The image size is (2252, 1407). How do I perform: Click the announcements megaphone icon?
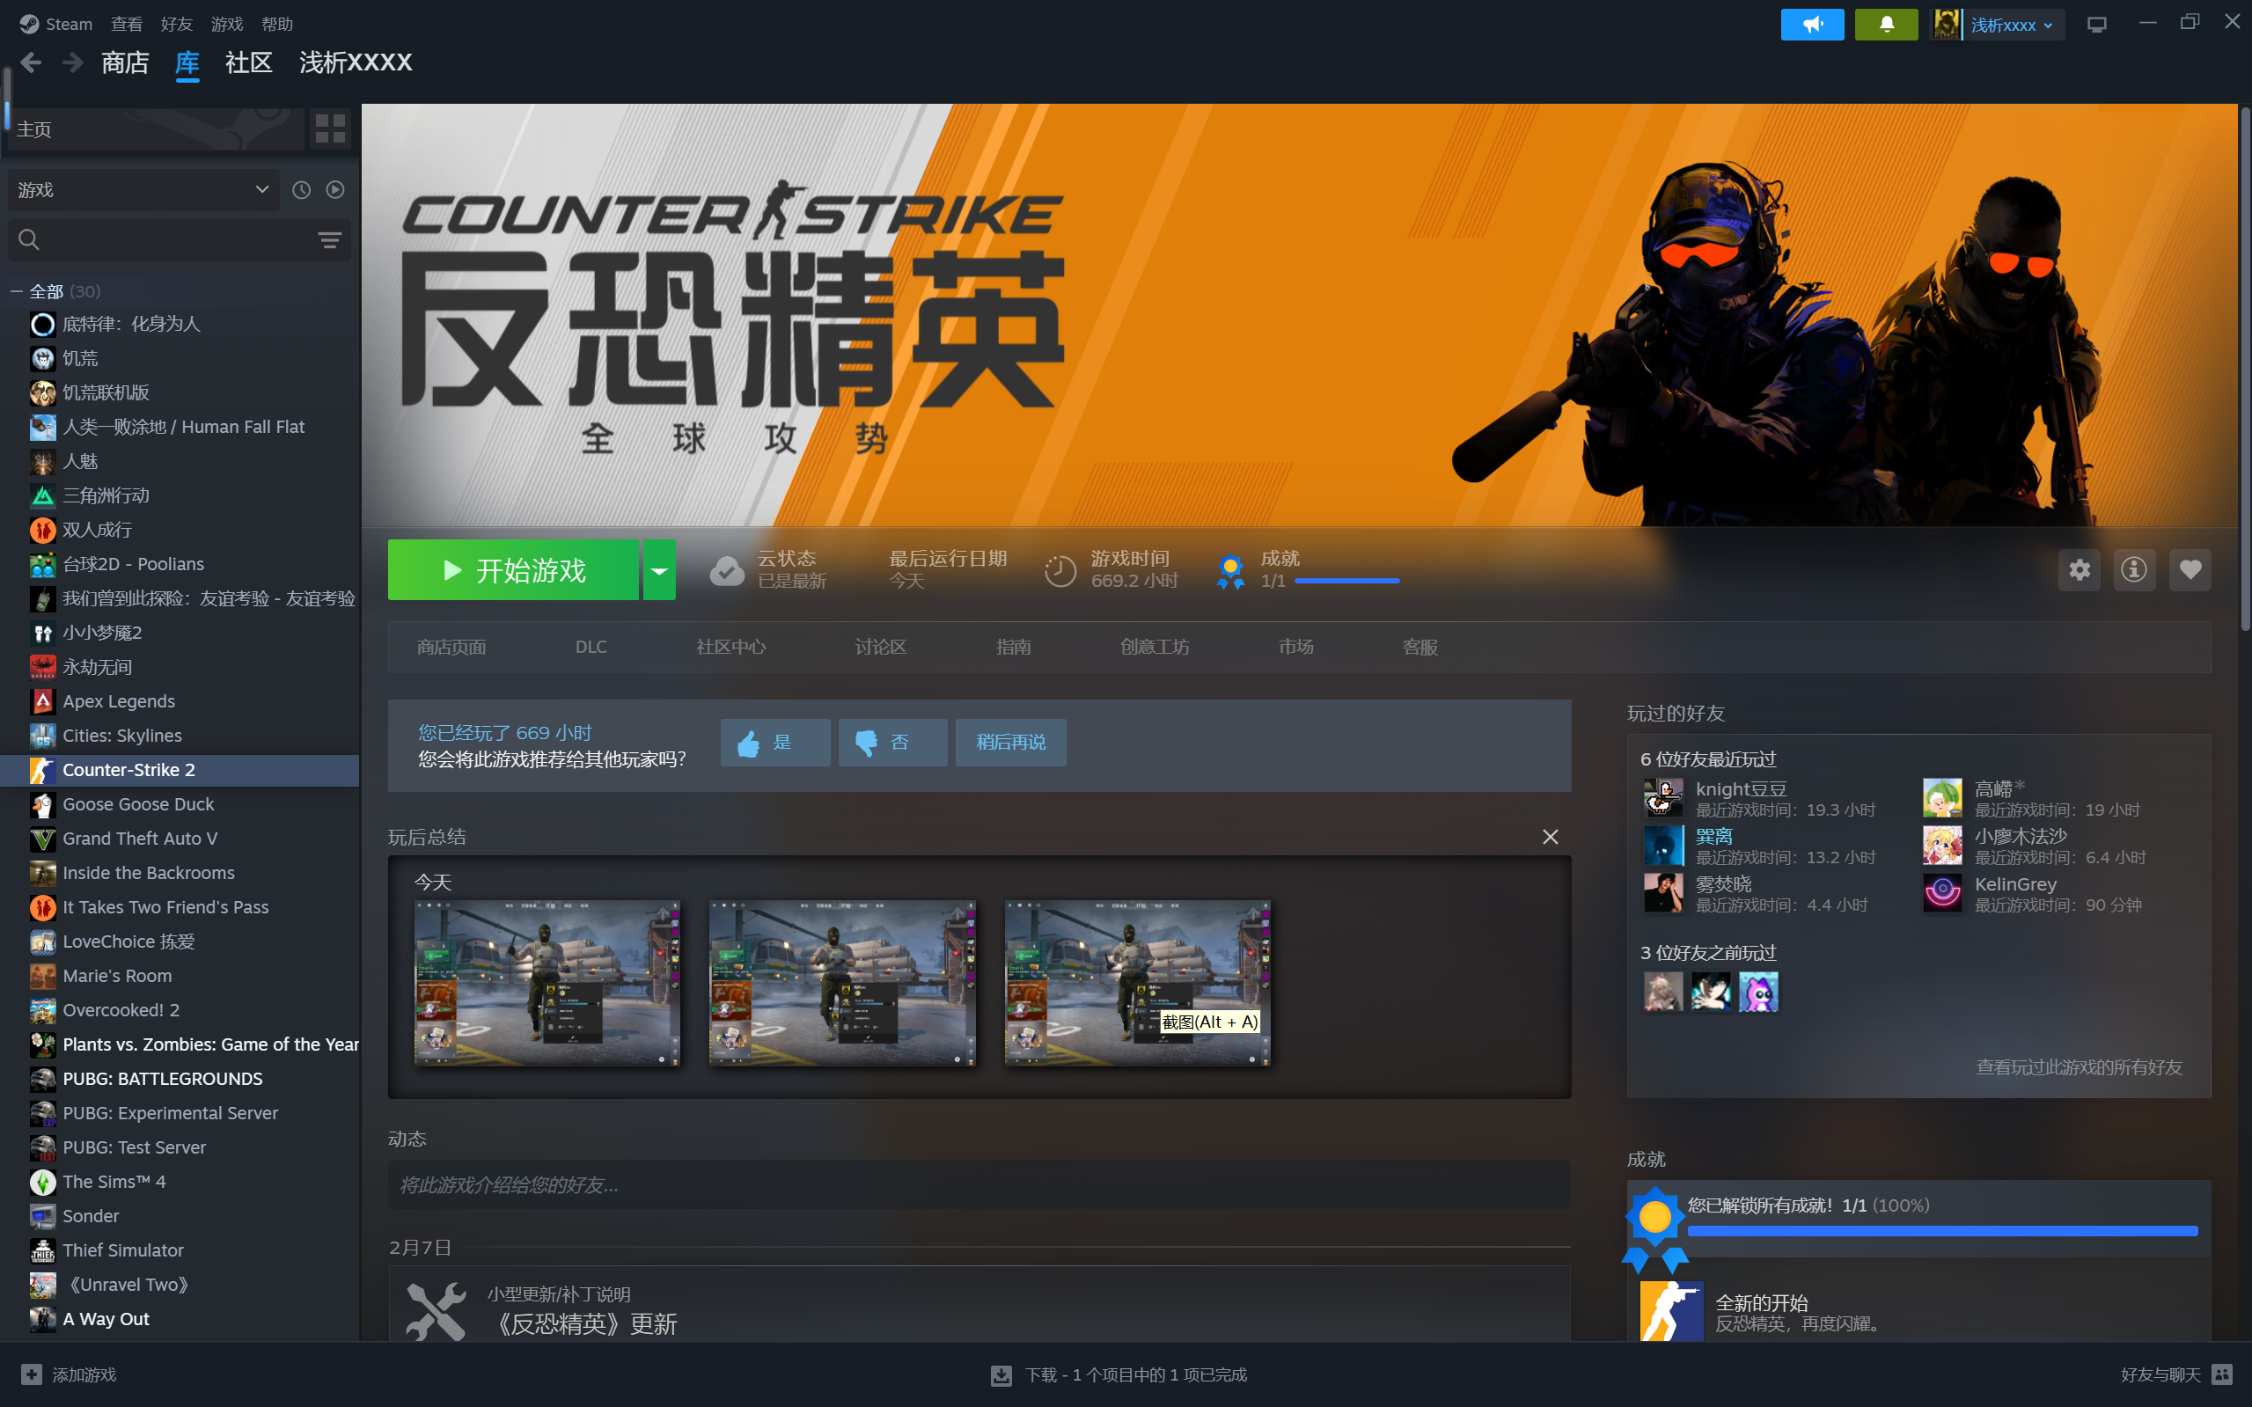1812,24
